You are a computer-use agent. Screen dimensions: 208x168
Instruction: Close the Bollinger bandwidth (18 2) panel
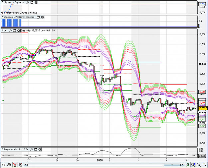pos(40,149)
